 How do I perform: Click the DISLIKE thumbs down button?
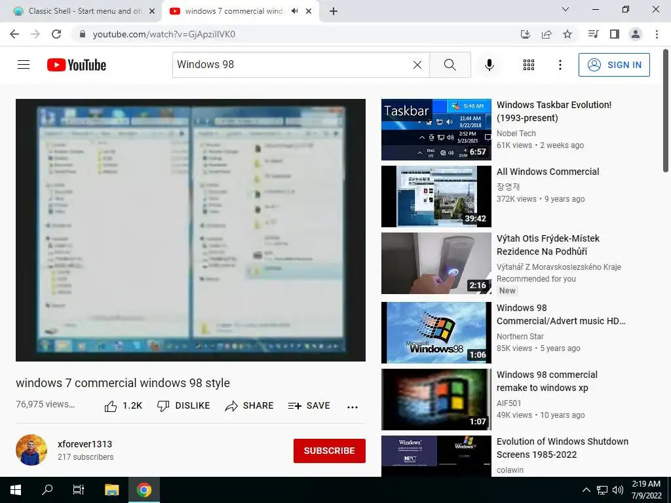click(x=183, y=405)
